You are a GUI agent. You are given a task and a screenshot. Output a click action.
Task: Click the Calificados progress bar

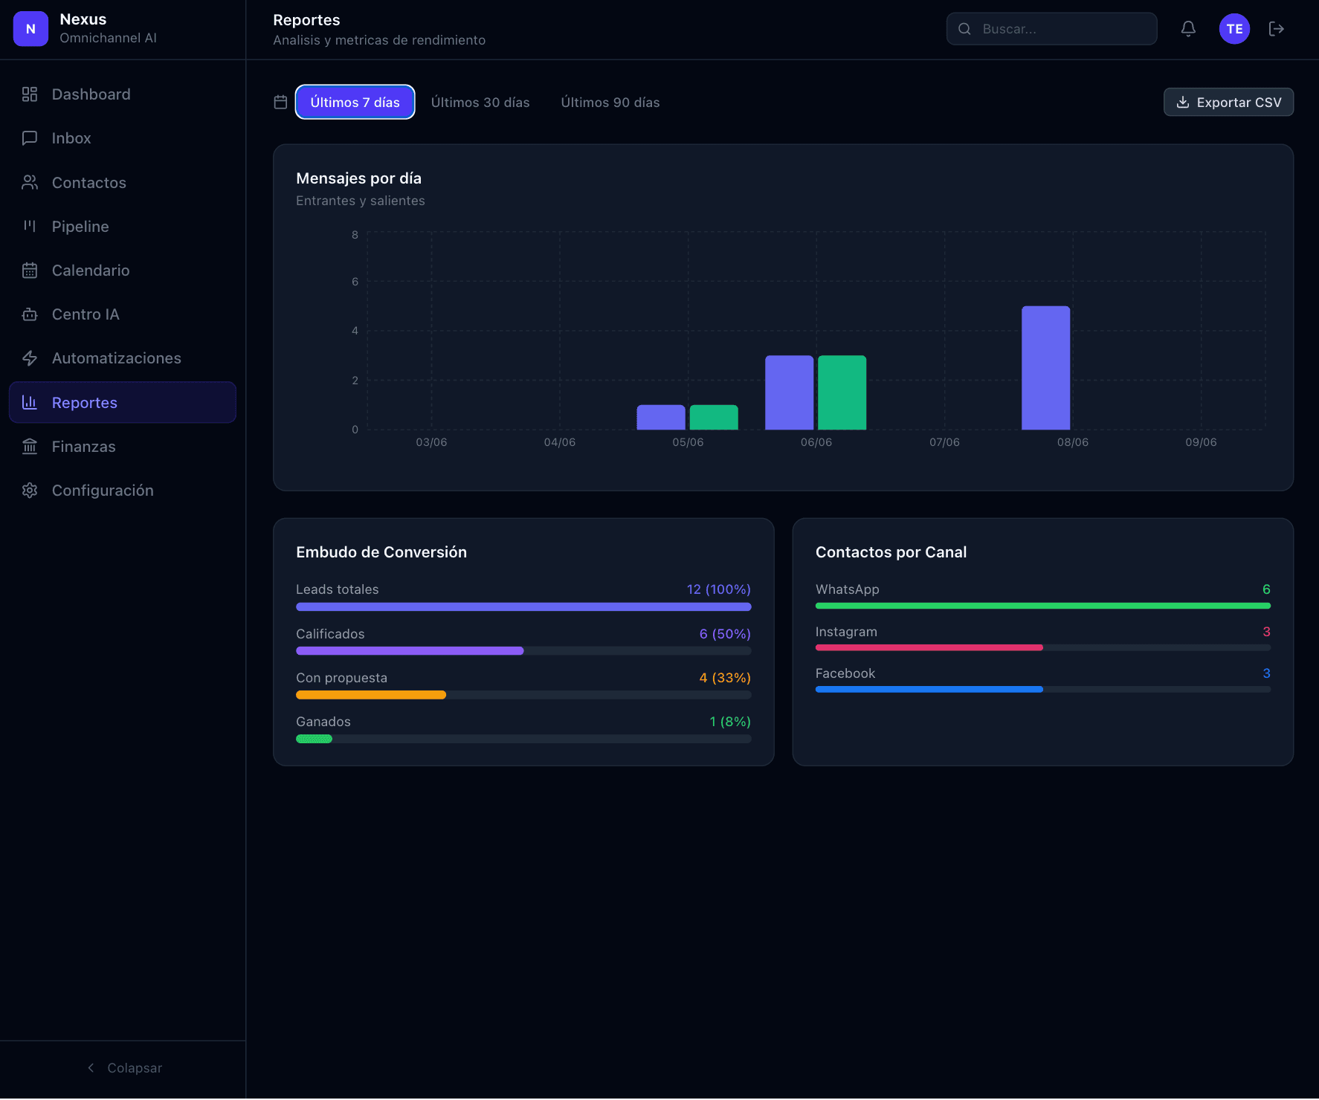tap(410, 651)
